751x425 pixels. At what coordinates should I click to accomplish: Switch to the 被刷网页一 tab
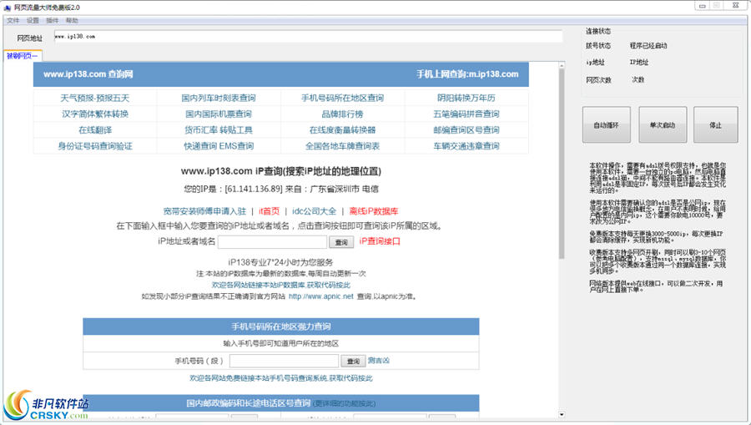tap(23, 56)
